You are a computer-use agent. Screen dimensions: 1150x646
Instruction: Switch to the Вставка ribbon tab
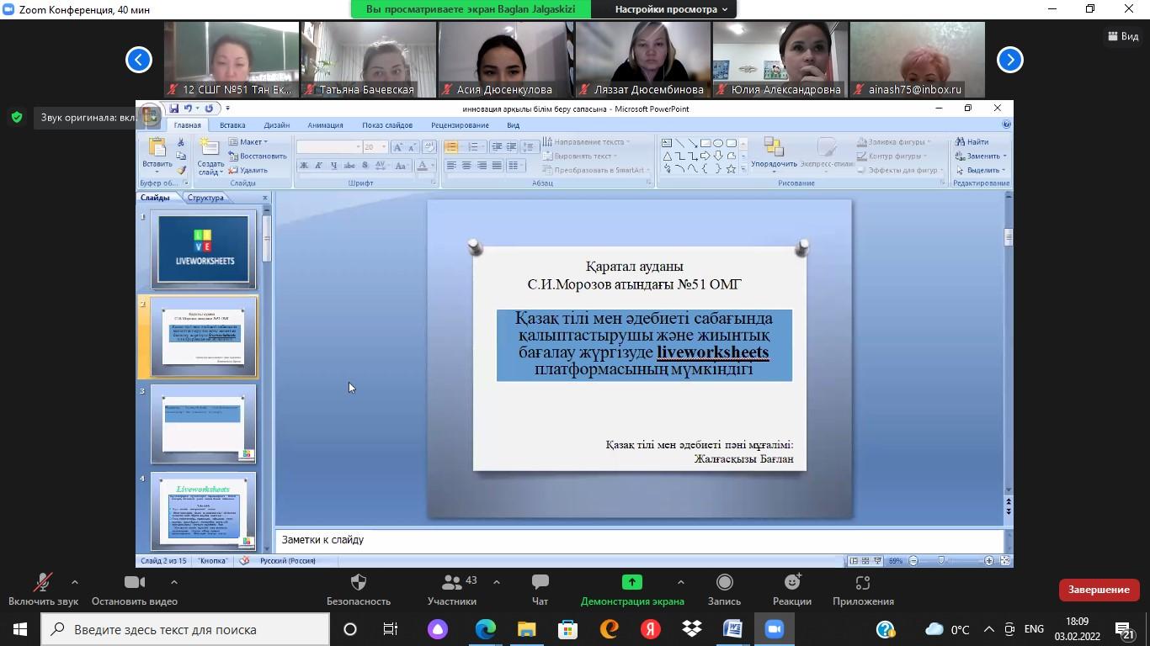pyautogui.click(x=232, y=125)
